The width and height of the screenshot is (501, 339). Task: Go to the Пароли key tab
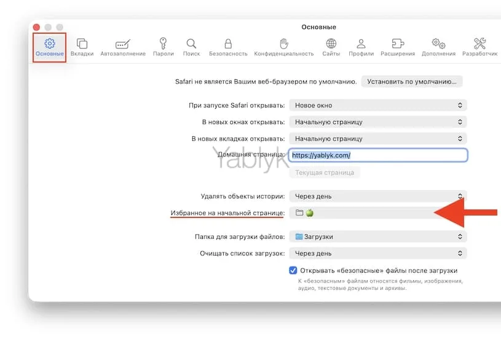[x=164, y=47]
